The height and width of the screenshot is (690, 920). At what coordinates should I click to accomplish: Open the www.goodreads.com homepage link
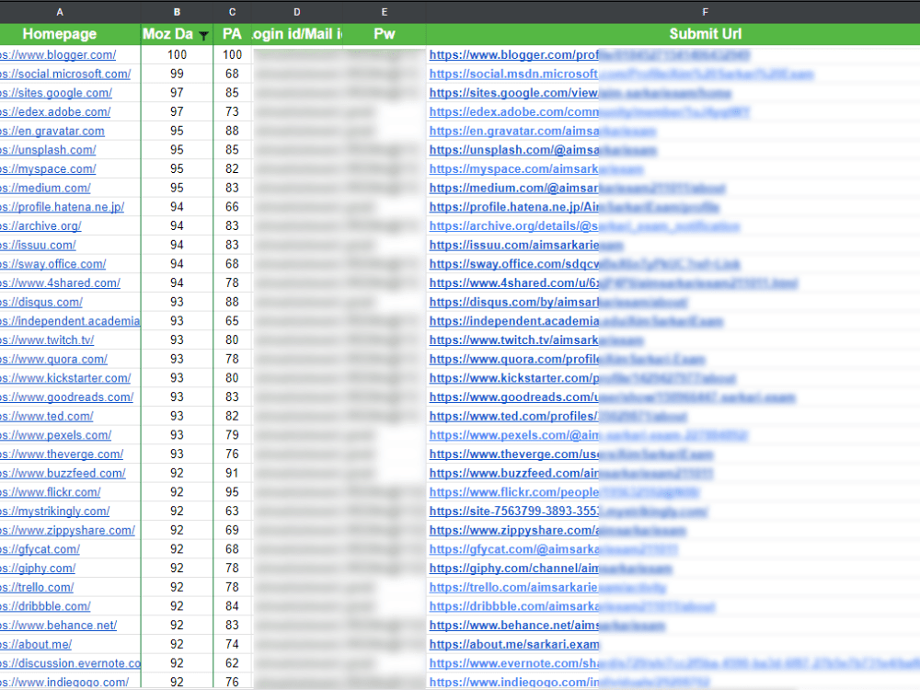(x=67, y=397)
